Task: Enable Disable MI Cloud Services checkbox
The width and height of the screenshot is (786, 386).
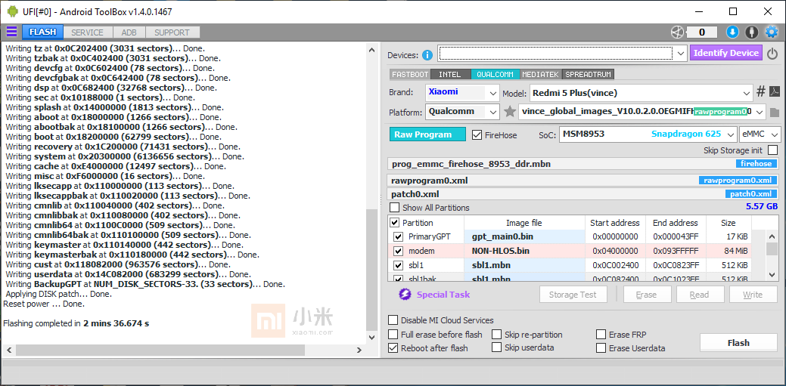Action: (x=393, y=320)
